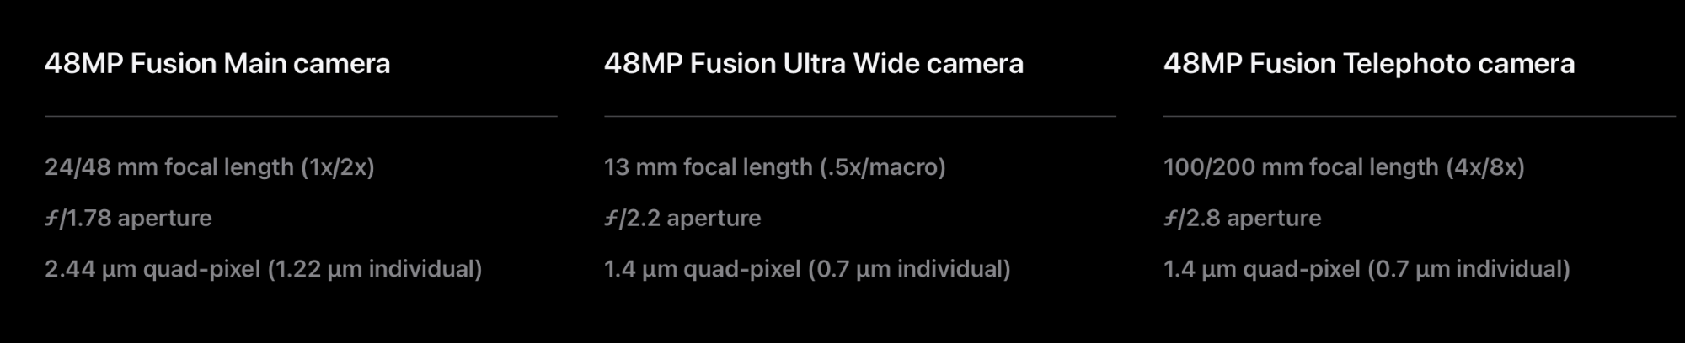
Task: Click the ƒ/2.8 aperture line
Action: 1242,219
